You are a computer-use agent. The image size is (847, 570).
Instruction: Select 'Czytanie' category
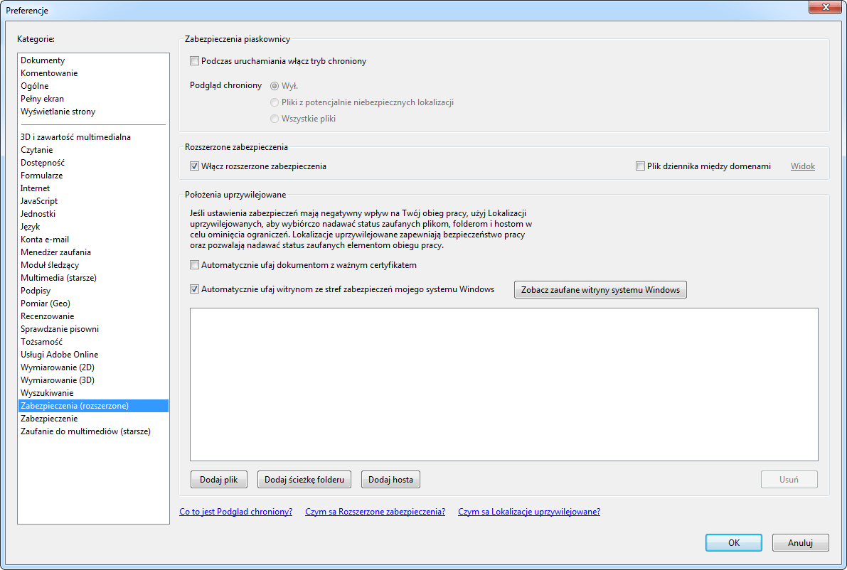(93, 150)
